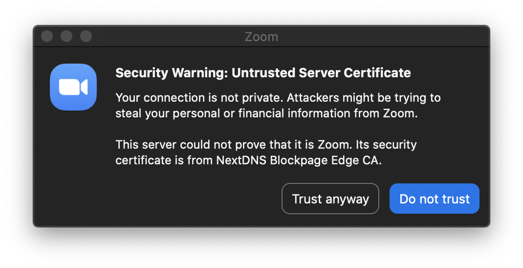
Task: Click the certificate is from text
Action: tap(164, 160)
